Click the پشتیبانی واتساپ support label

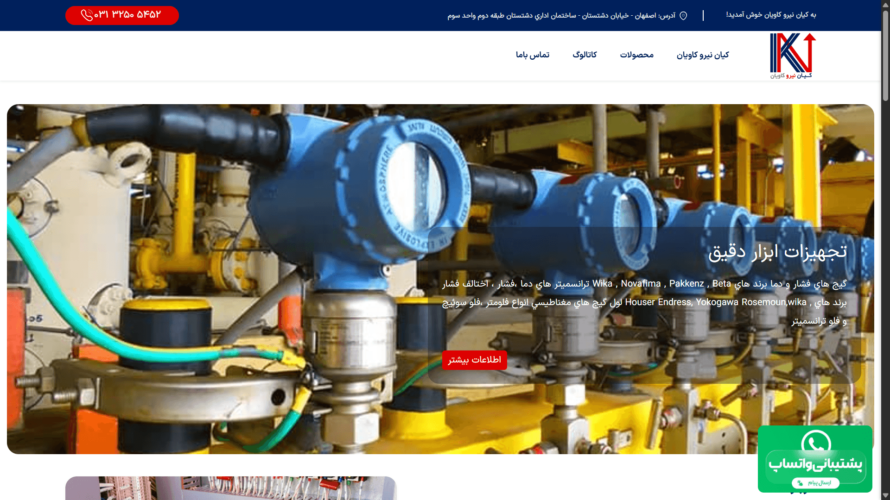click(815, 464)
